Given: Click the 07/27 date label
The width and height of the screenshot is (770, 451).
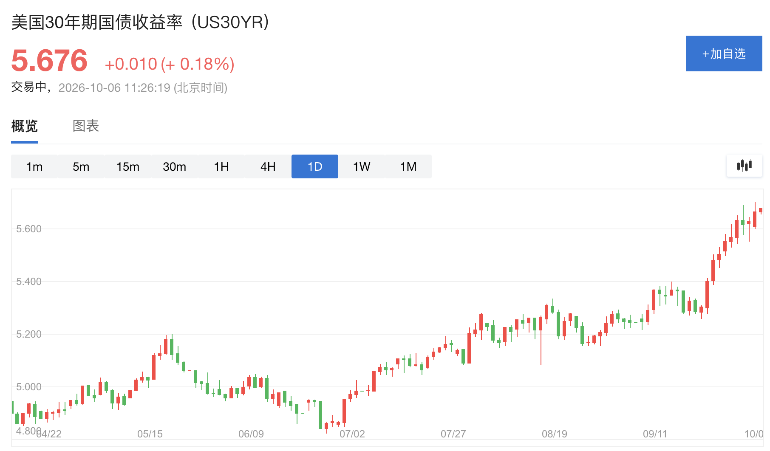Looking at the screenshot, I should click(x=453, y=434).
